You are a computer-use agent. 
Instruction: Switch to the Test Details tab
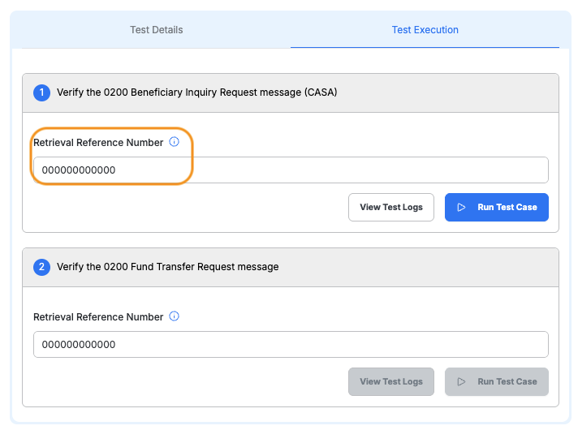(x=156, y=30)
